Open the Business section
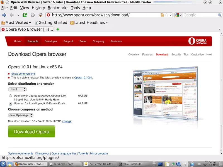 pyautogui.click(x=116, y=41)
